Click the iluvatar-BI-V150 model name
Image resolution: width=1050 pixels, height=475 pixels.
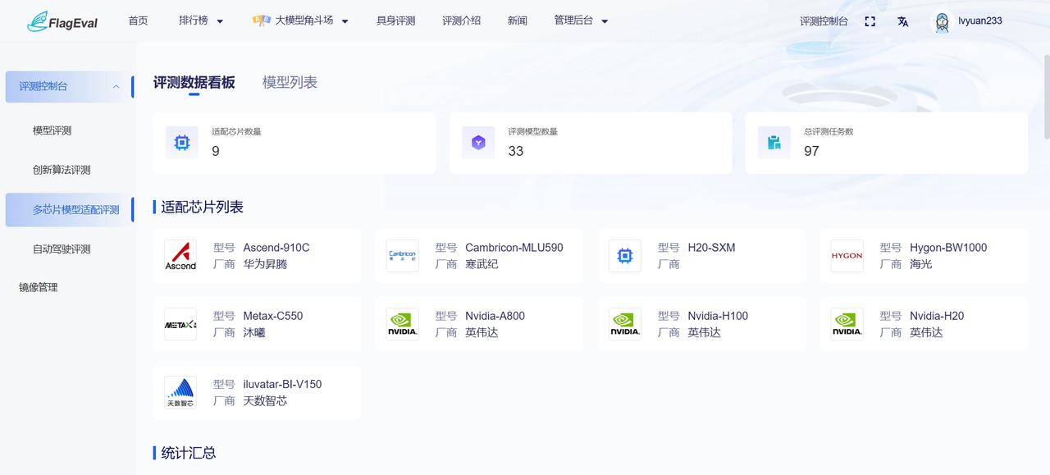(282, 384)
